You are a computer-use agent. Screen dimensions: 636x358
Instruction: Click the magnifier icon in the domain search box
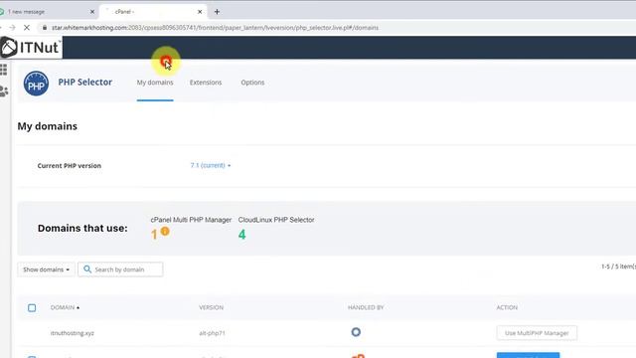coord(87,269)
